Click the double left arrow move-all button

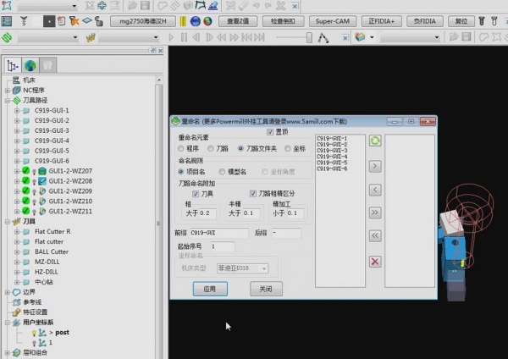pyautogui.click(x=375, y=236)
